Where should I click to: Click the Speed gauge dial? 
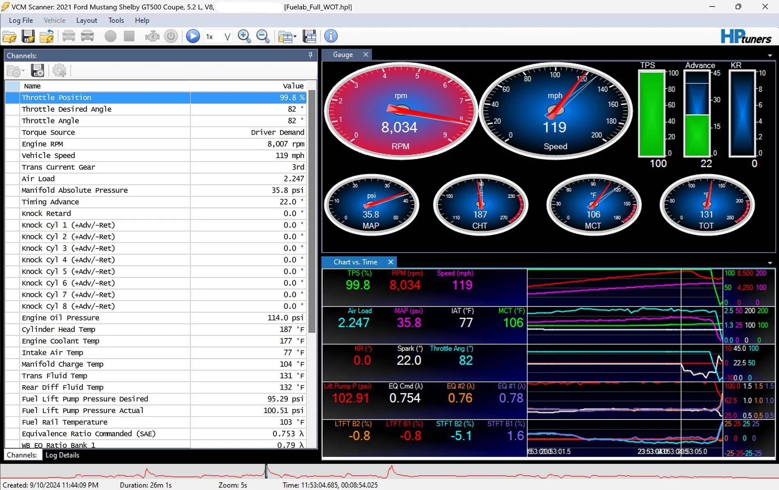tap(556, 111)
